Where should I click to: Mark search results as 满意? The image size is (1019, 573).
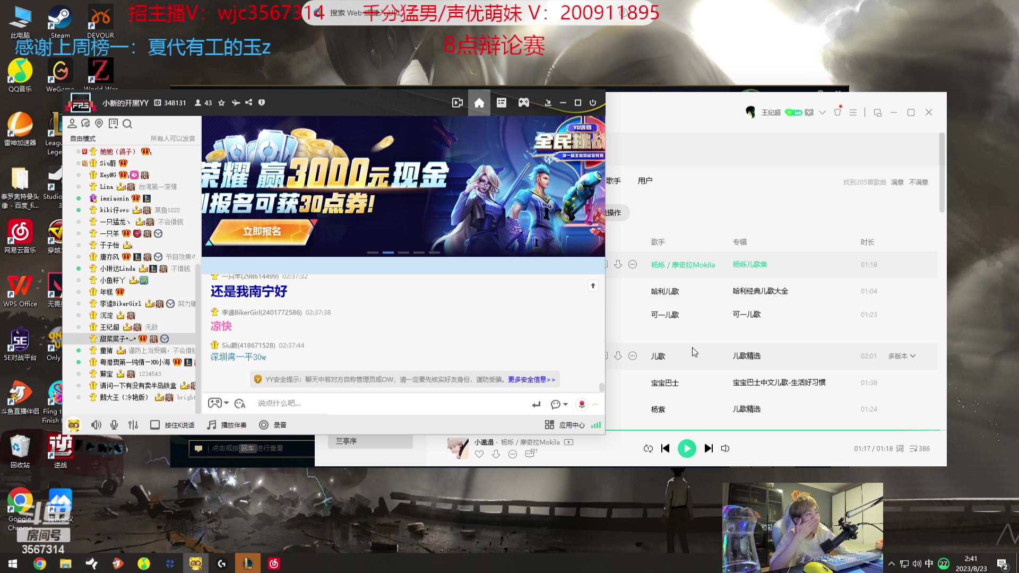(897, 182)
